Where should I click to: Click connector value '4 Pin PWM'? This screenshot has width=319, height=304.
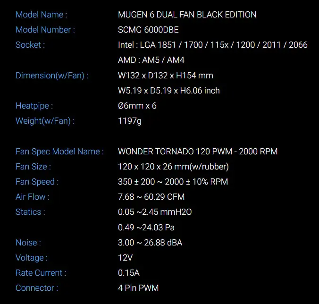click(138, 288)
